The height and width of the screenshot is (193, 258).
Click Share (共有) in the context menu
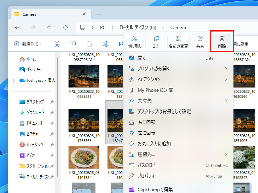(200, 42)
